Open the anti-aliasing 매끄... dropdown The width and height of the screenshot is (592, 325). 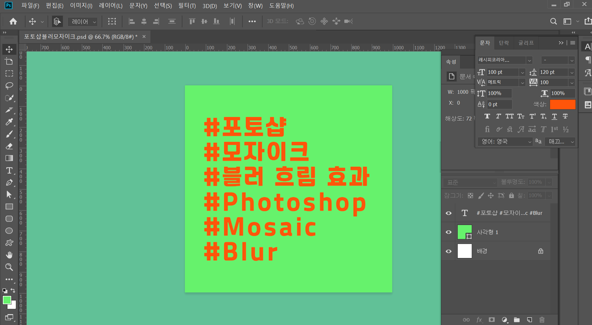(560, 142)
